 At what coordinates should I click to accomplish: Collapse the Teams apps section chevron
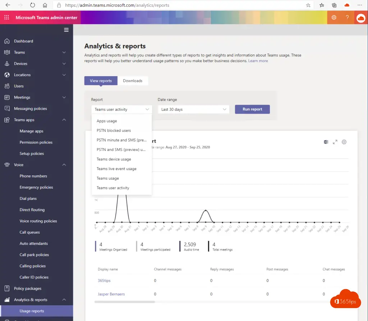click(x=64, y=120)
